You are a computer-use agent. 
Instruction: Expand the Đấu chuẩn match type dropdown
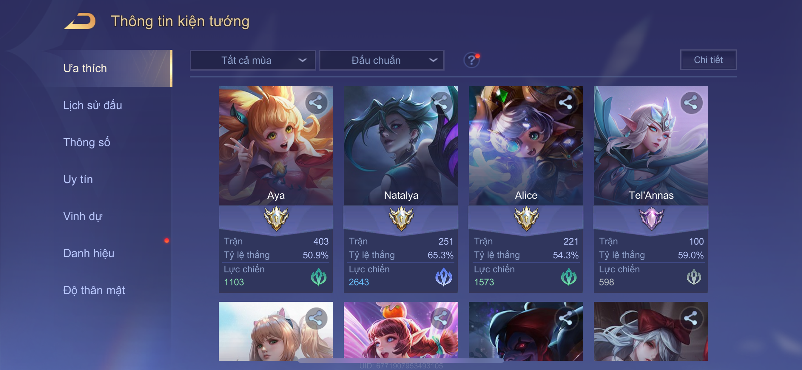pos(382,60)
